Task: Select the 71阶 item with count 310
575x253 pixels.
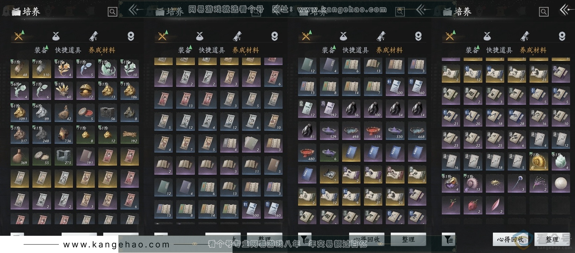Action: tap(42, 69)
